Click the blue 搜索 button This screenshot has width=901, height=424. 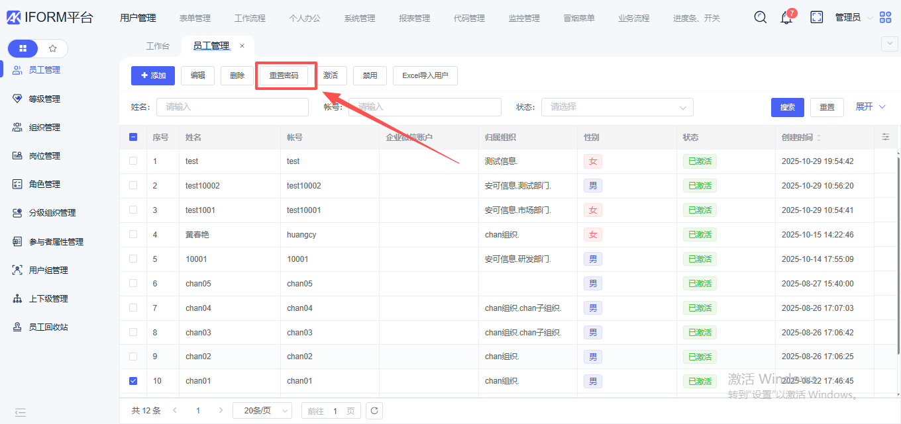[787, 107]
